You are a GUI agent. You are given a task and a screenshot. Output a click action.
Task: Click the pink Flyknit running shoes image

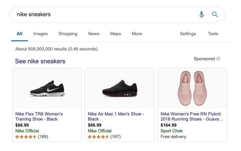192,88
